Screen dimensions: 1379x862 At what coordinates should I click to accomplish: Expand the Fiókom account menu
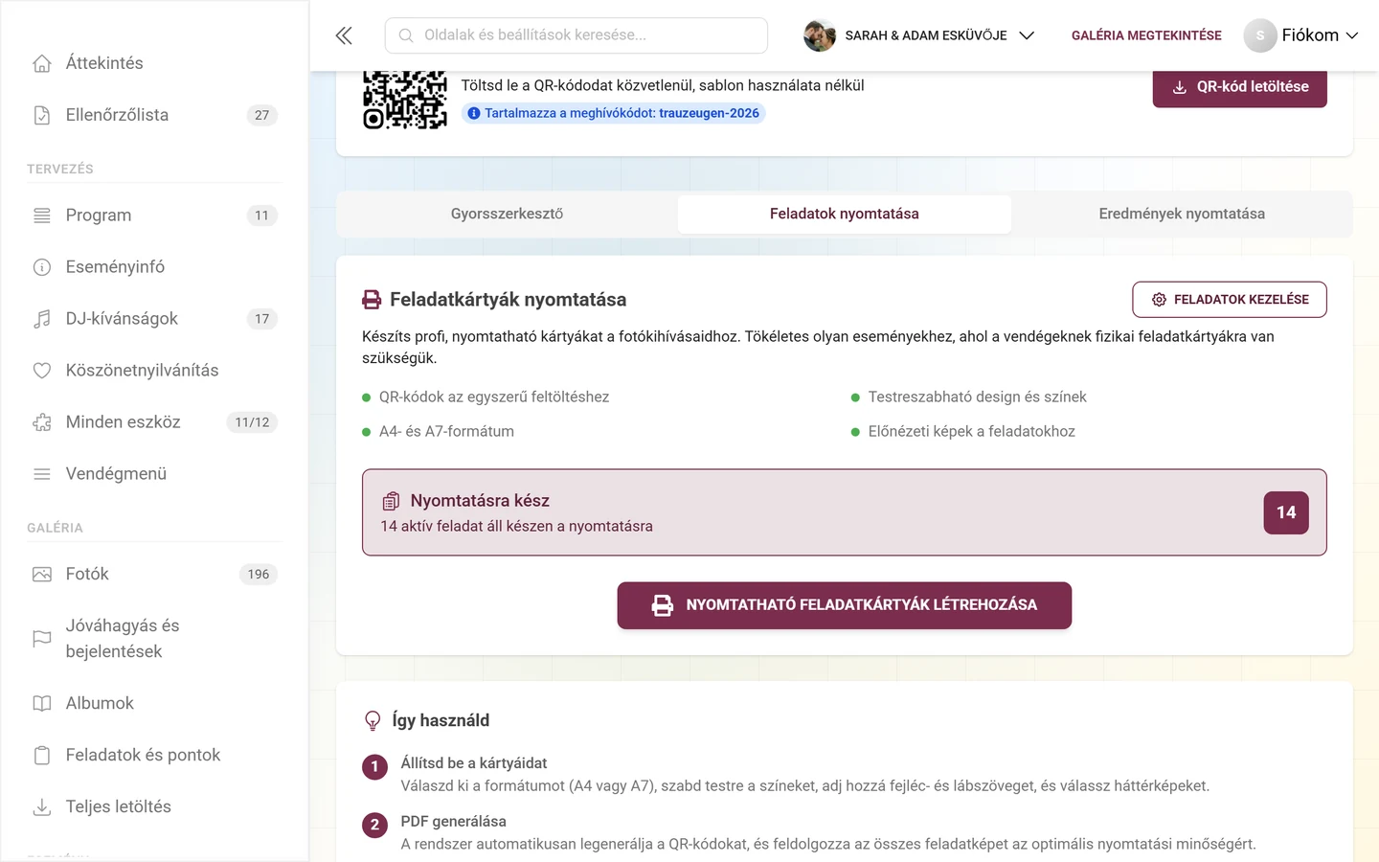tap(1301, 35)
